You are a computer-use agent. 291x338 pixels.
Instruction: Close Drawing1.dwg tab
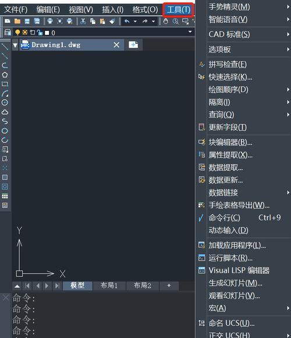click(x=116, y=45)
